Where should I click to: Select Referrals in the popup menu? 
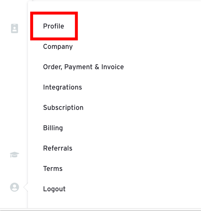tap(58, 148)
